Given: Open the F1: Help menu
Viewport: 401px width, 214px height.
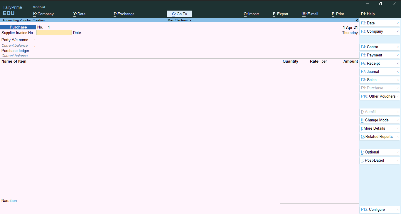Looking at the screenshot, I should tap(368, 14).
